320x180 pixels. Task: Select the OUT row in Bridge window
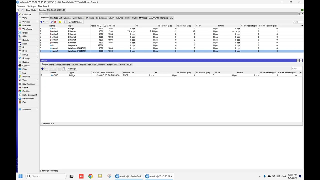click(171, 75)
